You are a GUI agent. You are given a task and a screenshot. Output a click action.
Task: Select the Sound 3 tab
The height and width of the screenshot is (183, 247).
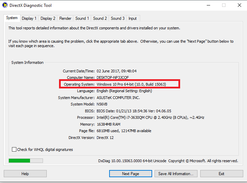click(x=117, y=18)
